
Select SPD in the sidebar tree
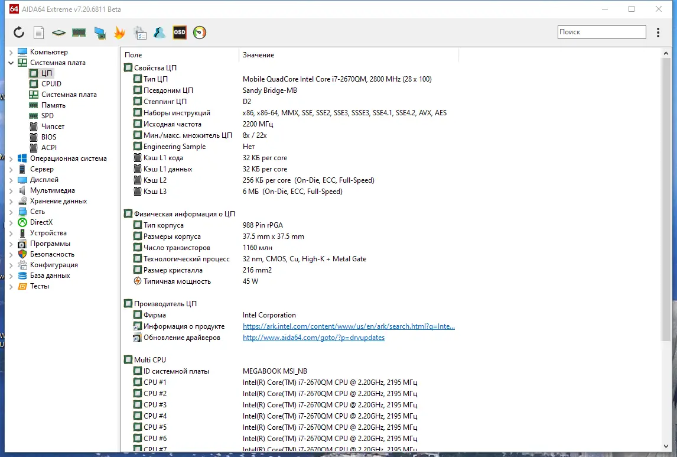(47, 116)
